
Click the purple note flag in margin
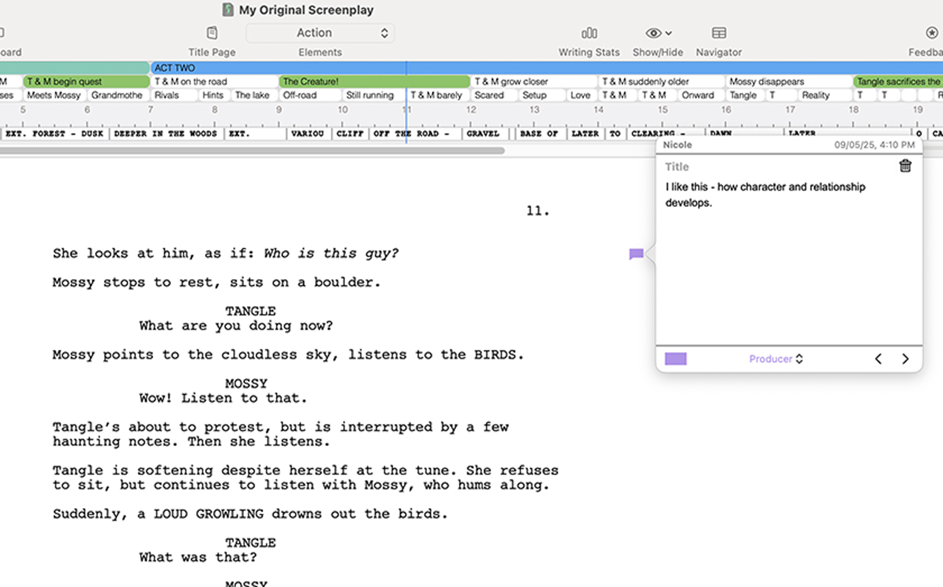click(636, 254)
